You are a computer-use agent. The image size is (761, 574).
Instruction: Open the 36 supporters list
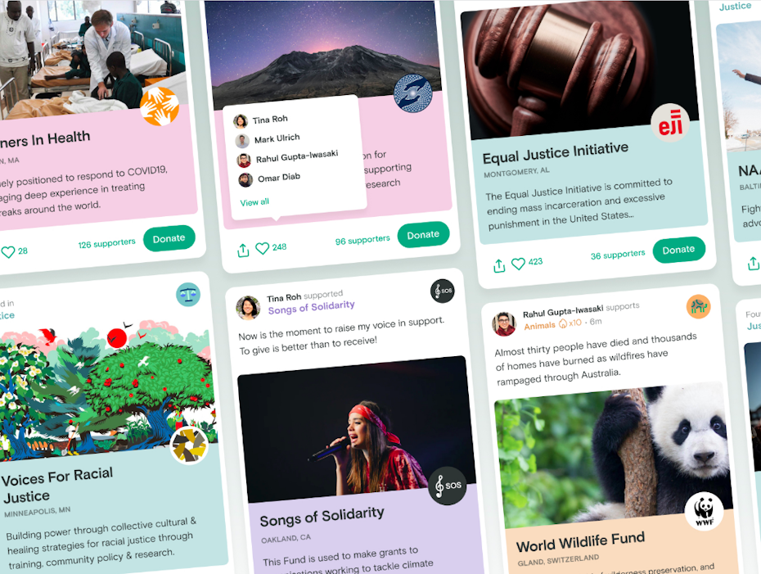[618, 255]
